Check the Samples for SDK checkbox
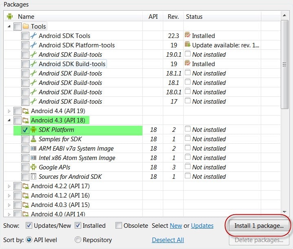The height and width of the screenshot is (249, 293). [x=25, y=139]
